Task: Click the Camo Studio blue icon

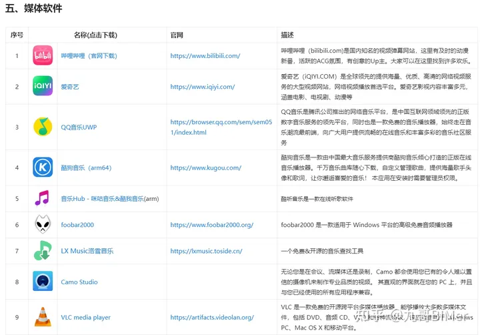Action: 43,281
